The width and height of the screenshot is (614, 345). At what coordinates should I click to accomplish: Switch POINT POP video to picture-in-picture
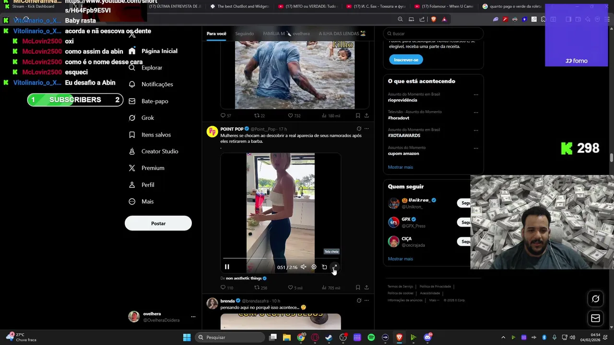pos(324,267)
